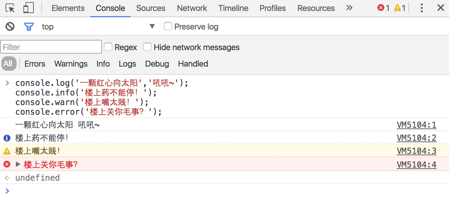Screen dimensions: 449x215
Task: Show more tabs with double chevron
Action: (x=349, y=8)
